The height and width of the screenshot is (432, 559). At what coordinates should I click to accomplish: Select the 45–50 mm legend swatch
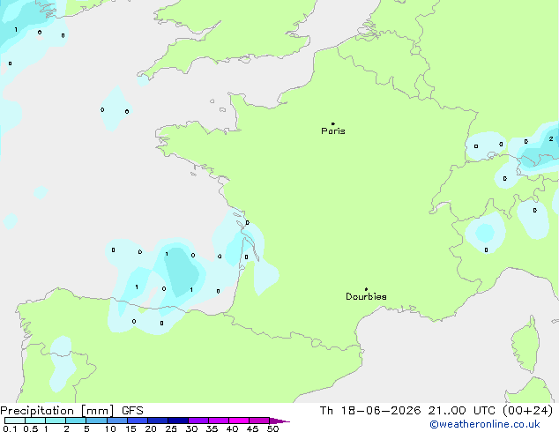click(259, 421)
